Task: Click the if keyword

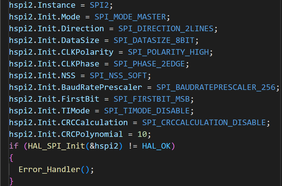Action: 14,146
